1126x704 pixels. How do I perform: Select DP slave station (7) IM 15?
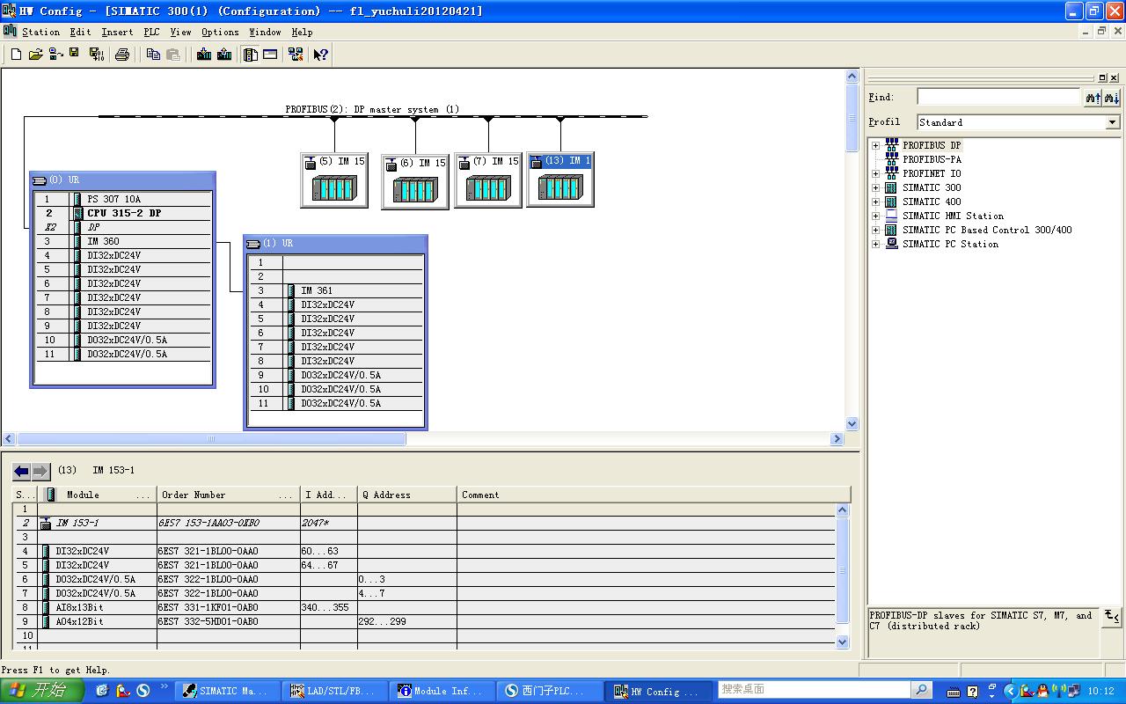point(488,180)
